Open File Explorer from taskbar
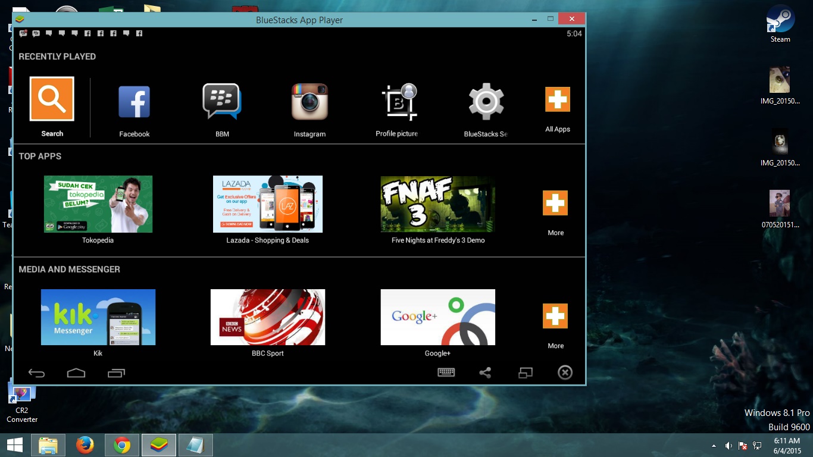 tap(48, 445)
